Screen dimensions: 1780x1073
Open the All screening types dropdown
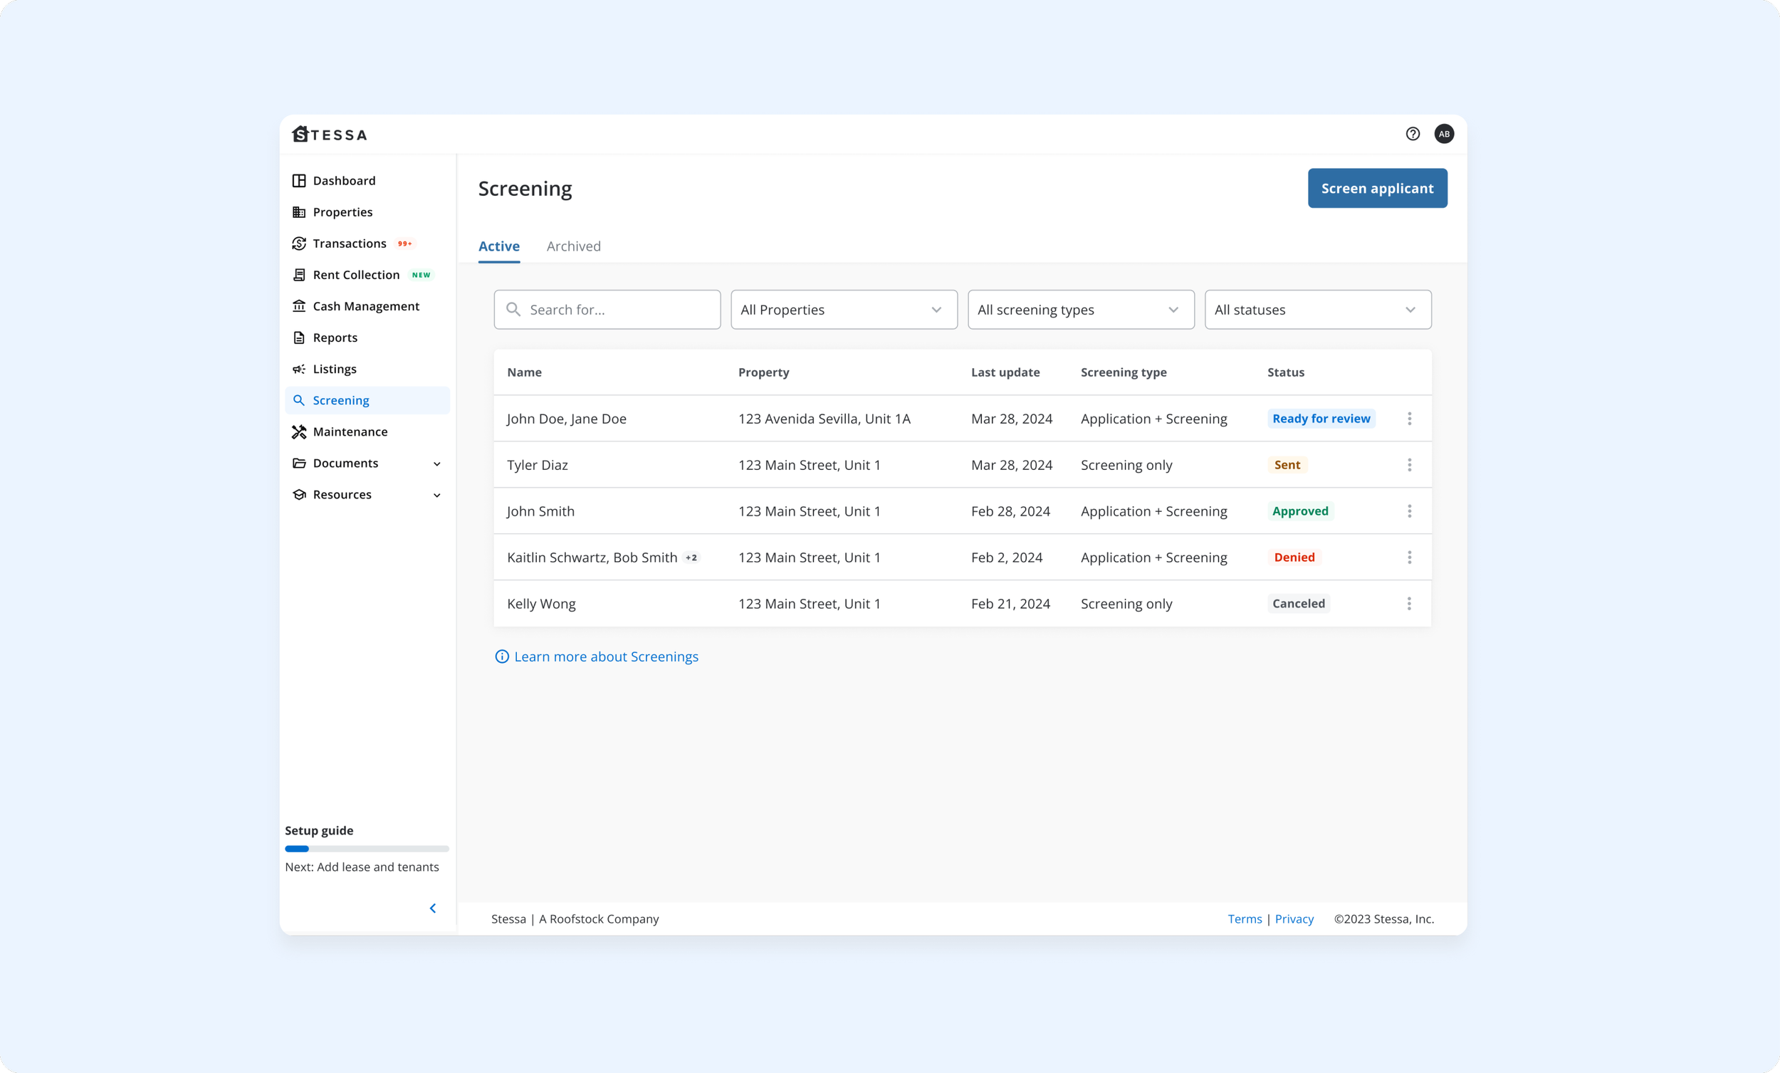pos(1080,309)
